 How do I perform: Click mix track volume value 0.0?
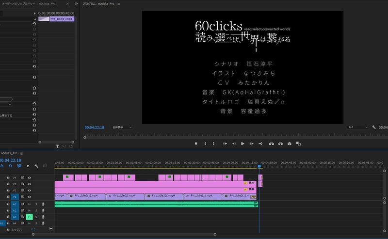click(x=33, y=230)
